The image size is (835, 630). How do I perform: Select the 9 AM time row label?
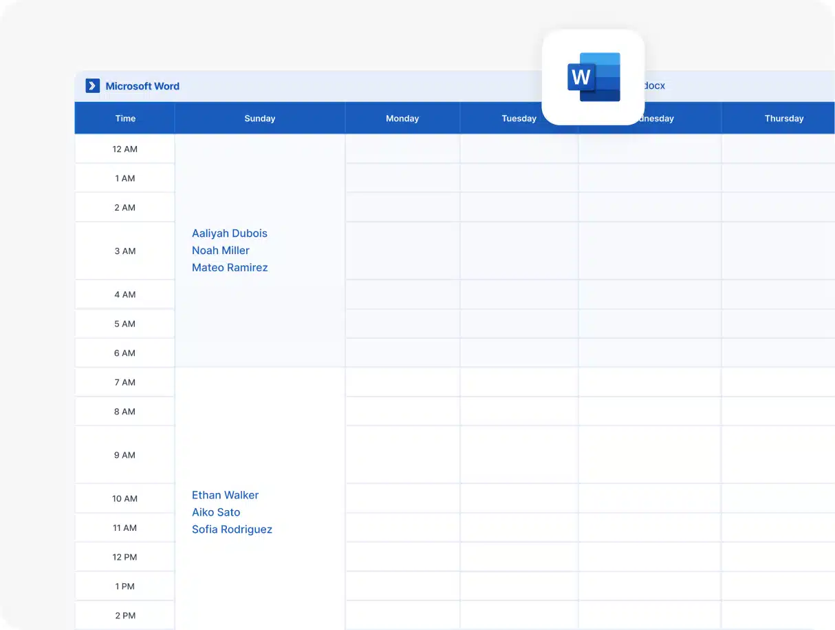(x=125, y=455)
